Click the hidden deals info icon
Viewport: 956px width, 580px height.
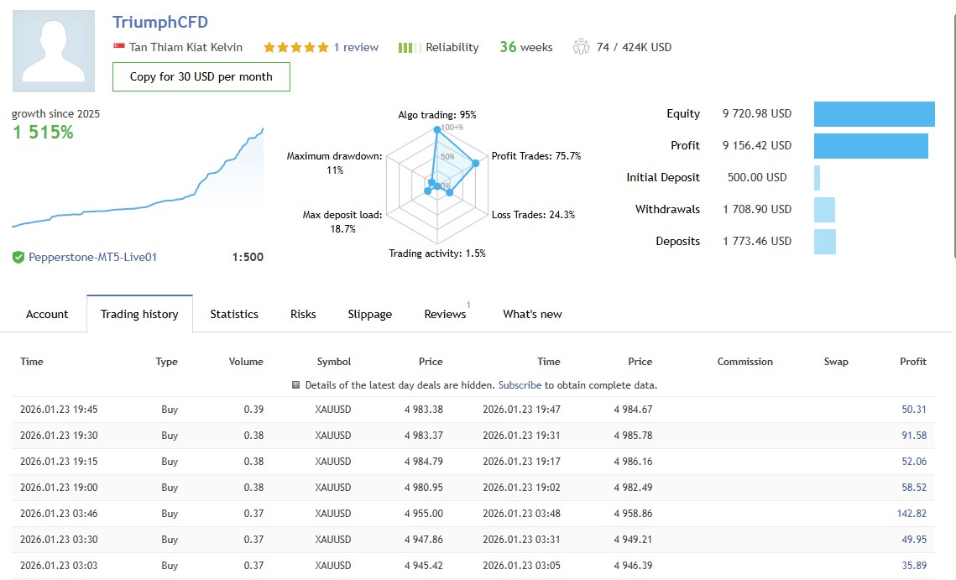pos(295,385)
